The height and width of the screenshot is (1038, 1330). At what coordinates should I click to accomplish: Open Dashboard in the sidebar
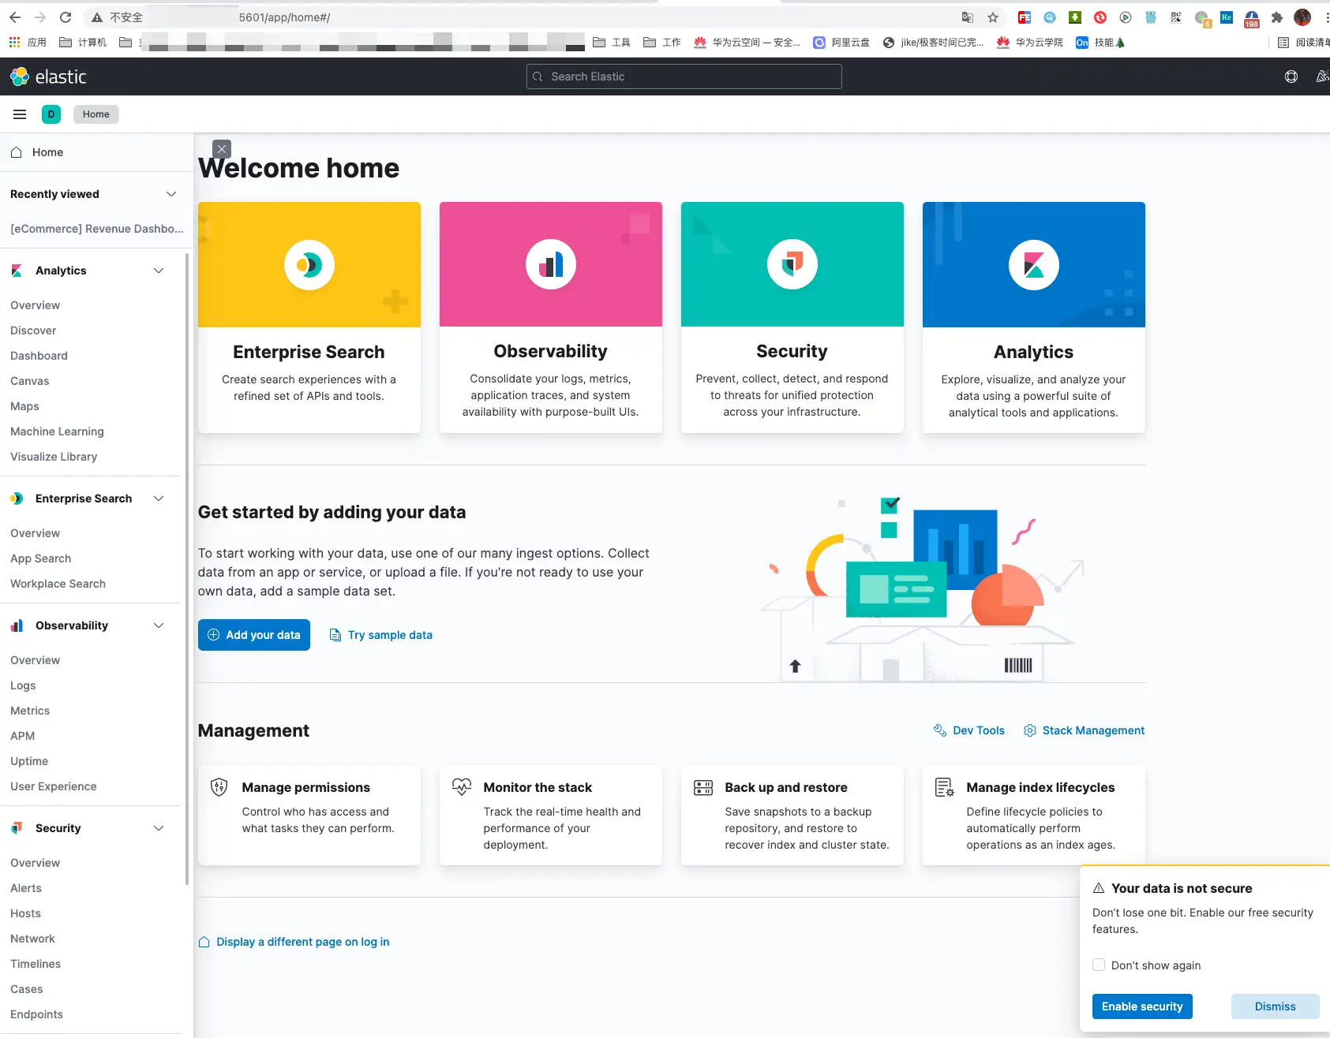coord(39,356)
